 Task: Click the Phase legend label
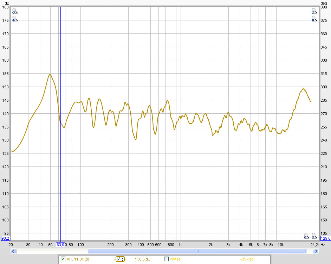tap(175, 259)
